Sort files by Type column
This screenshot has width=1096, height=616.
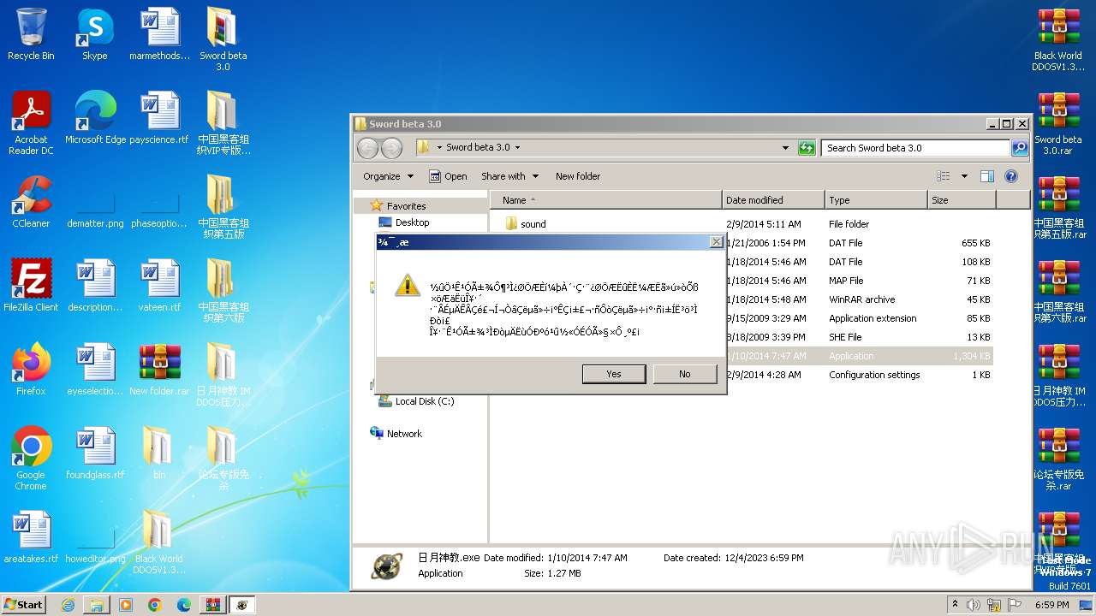[x=876, y=200]
